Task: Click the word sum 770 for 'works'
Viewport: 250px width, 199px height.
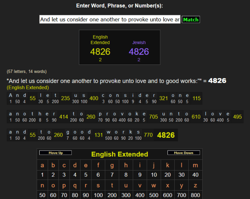Action: click(x=148, y=135)
